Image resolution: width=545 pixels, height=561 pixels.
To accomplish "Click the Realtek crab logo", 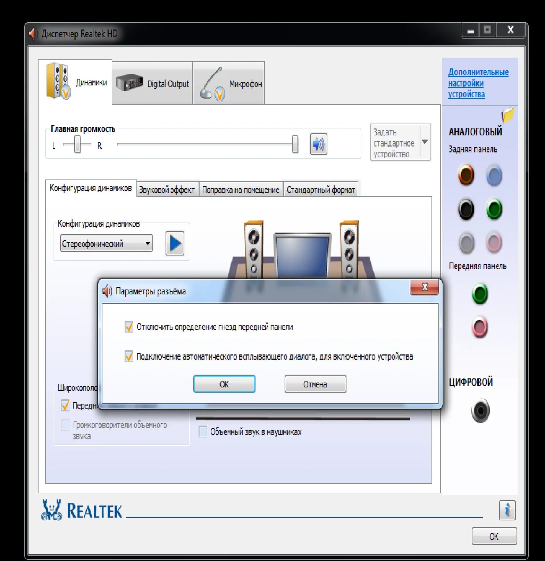I will click(51, 510).
